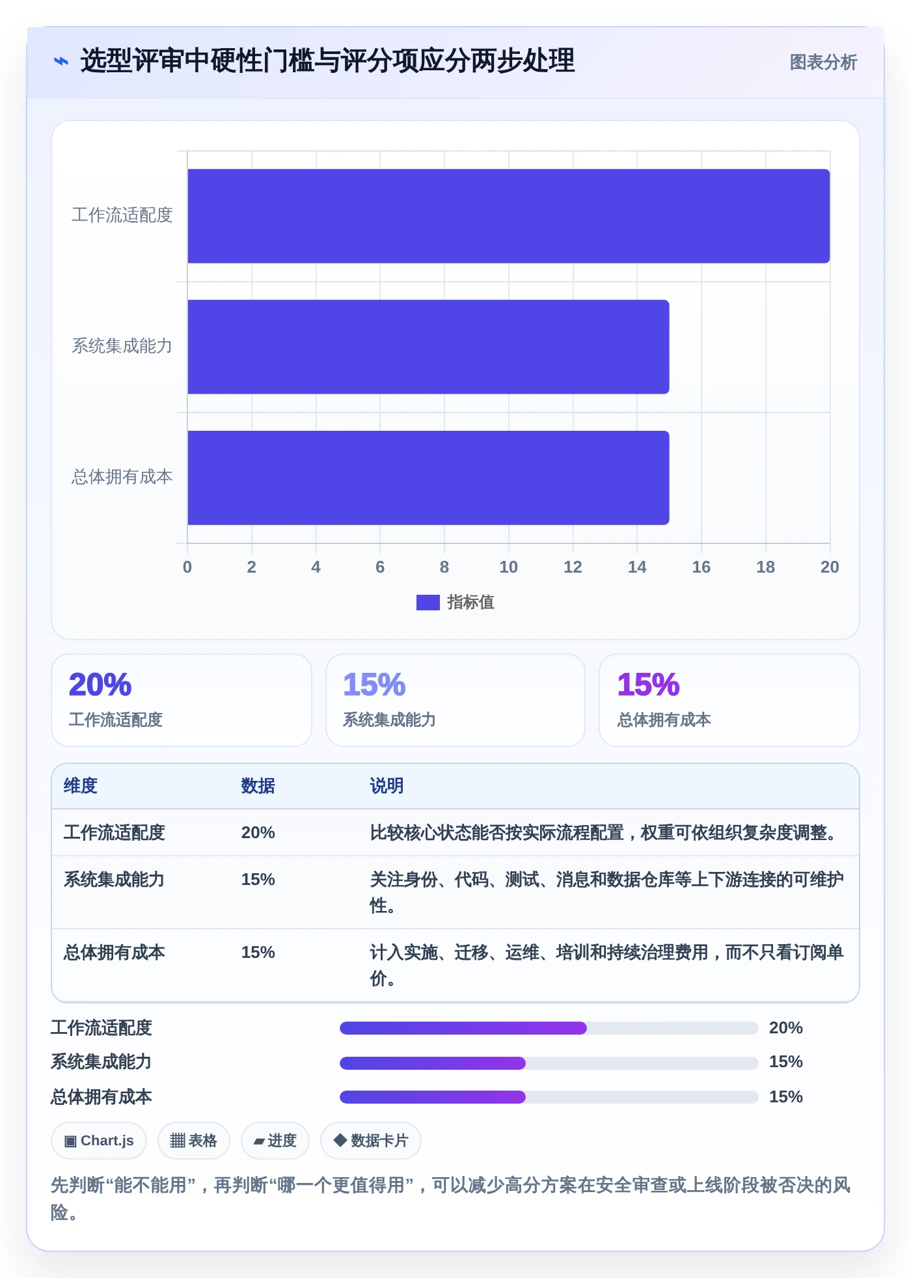Click the chart y-axis label 工作流适配度

tap(122, 215)
